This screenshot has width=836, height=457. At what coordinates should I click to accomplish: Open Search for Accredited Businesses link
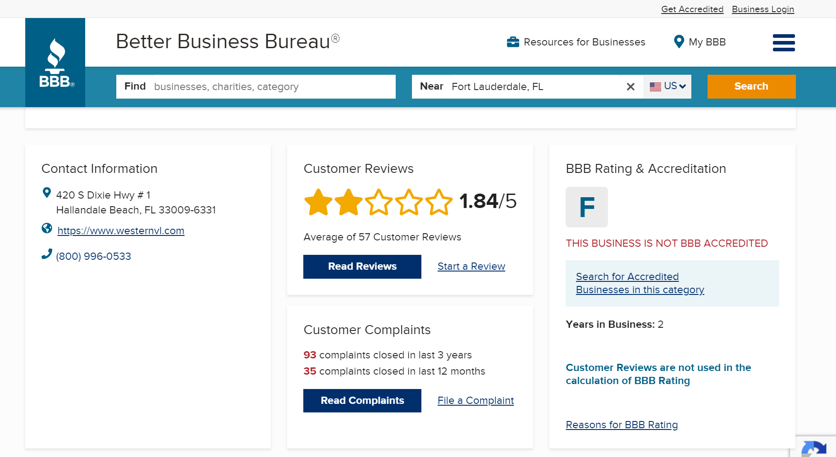(x=640, y=283)
